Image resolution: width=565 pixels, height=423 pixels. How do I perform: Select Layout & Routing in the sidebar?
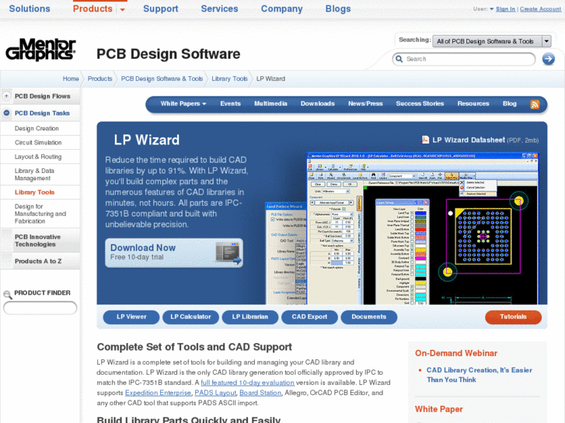point(38,157)
